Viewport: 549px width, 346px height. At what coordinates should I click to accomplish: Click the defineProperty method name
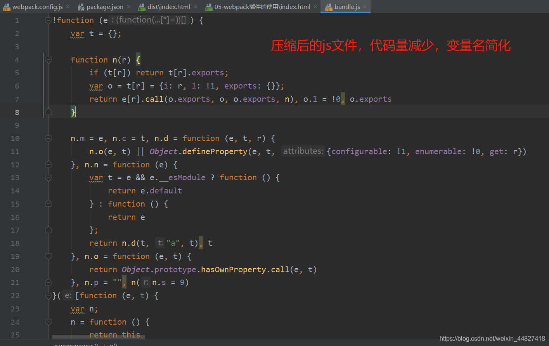click(x=215, y=151)
